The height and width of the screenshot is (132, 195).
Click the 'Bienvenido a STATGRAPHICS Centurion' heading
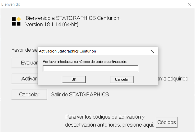tap(73, 18)
